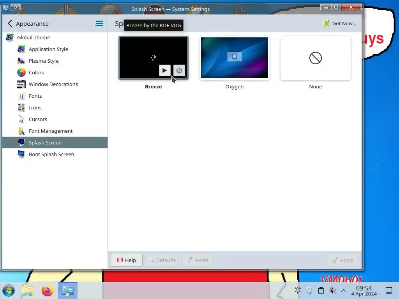Select Application Style in sidebar
This screenshot has width=399, height=299.
click(55, 49)
